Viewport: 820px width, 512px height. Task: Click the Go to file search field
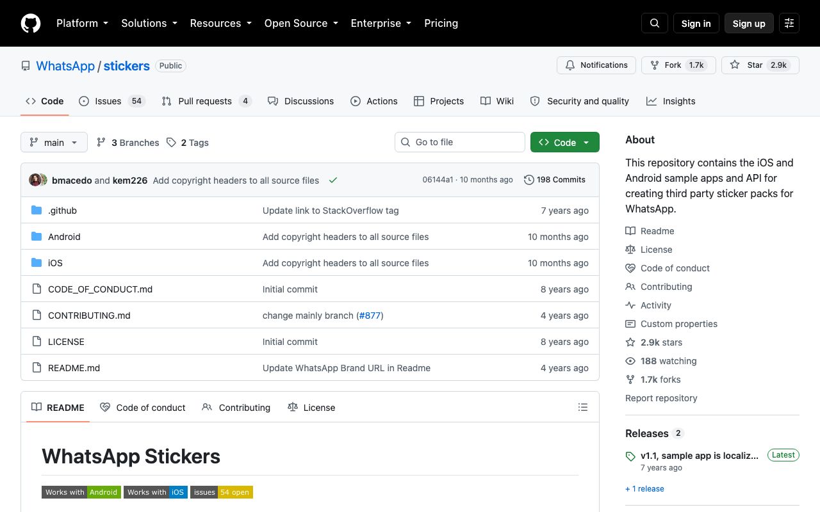pyautogui.click(x=459, y=142)
